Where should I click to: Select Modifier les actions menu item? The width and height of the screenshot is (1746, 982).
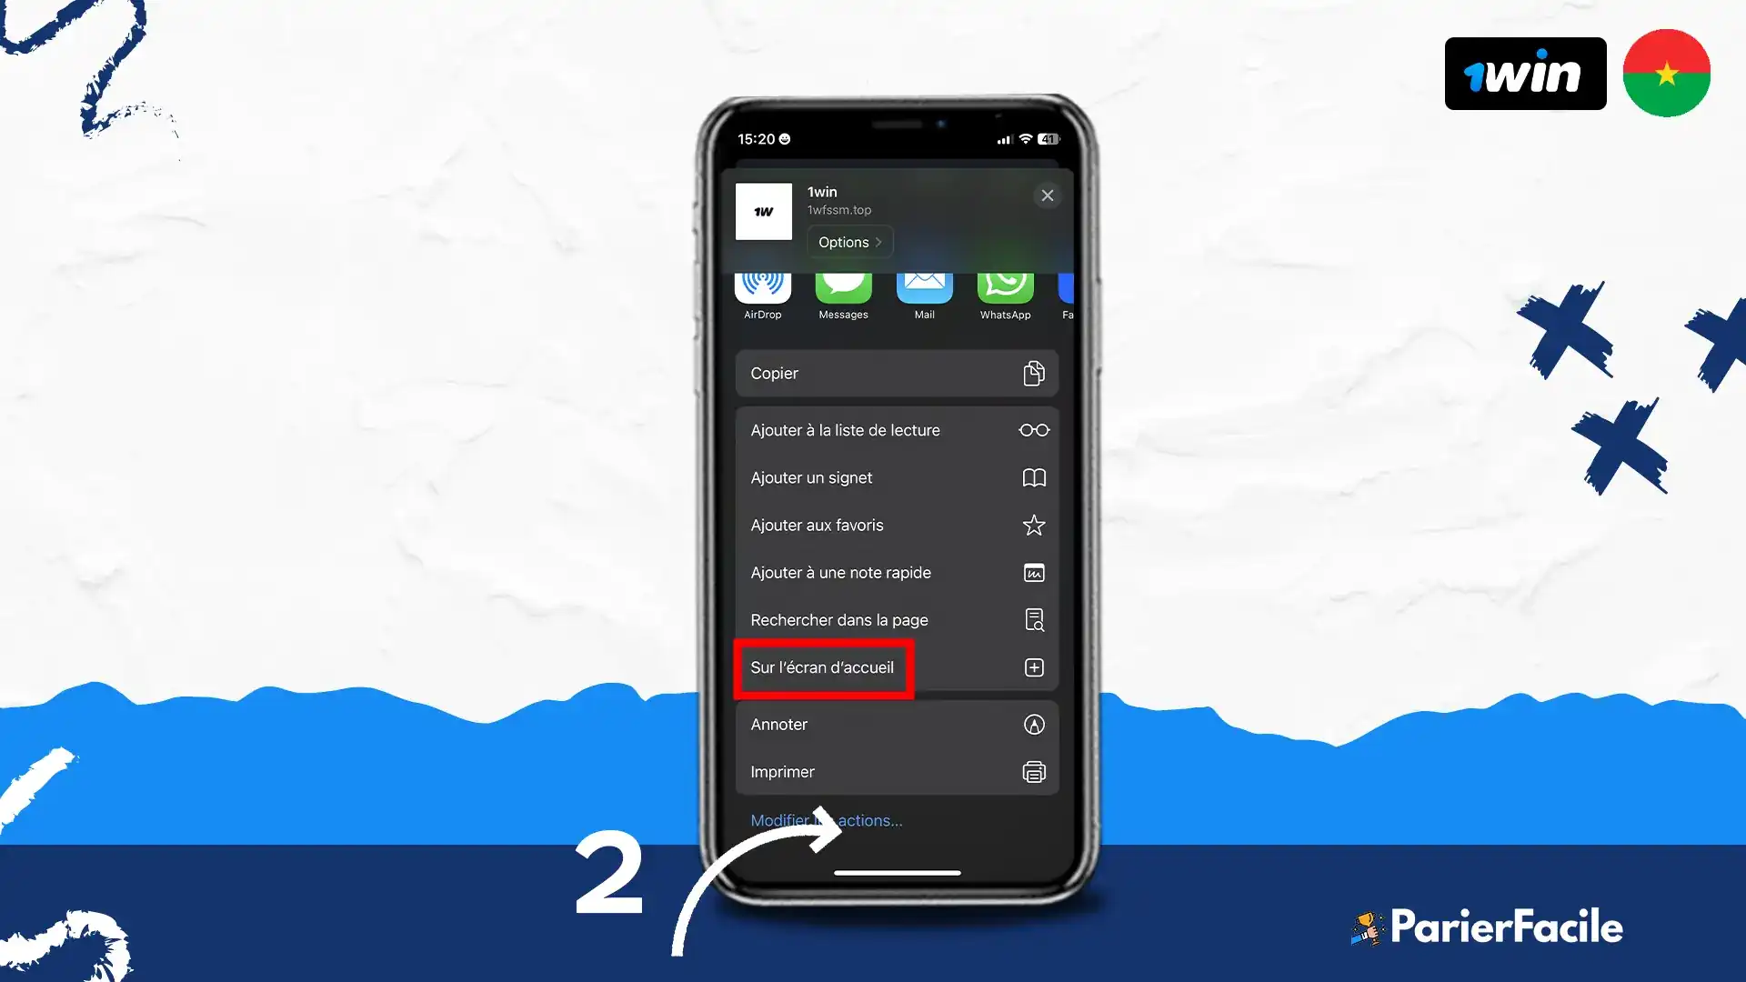[828, 819]
